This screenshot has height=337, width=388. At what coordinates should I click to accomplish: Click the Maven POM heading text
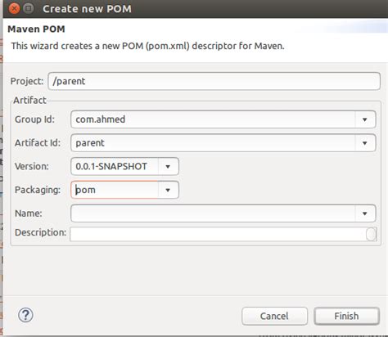click(x=36, y=29)
